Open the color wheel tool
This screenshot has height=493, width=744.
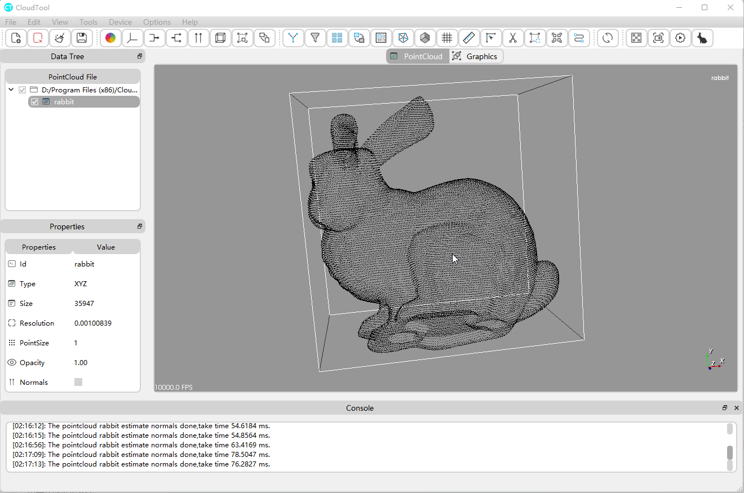[110, 38]
